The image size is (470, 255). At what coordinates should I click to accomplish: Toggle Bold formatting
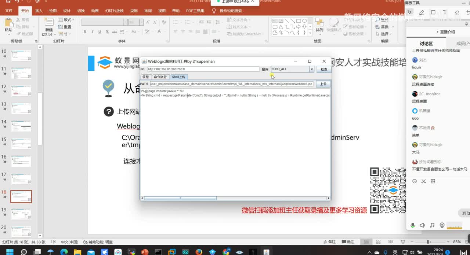click(x=85, y=32)
